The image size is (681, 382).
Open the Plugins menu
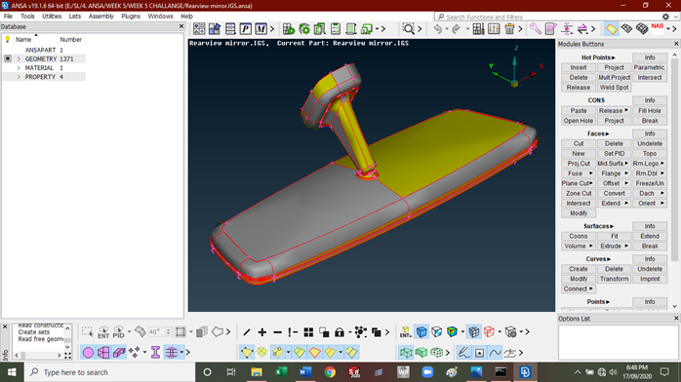[x=131, y=16]
